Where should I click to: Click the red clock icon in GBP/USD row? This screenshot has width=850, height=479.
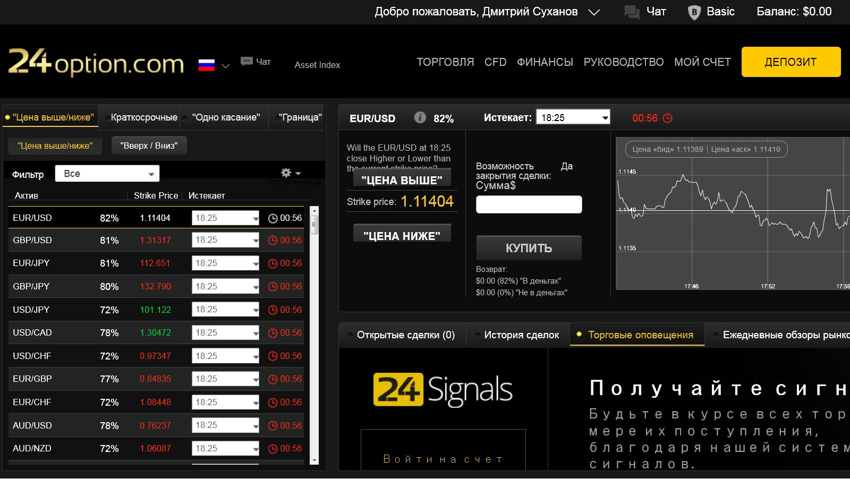point(273,241)
